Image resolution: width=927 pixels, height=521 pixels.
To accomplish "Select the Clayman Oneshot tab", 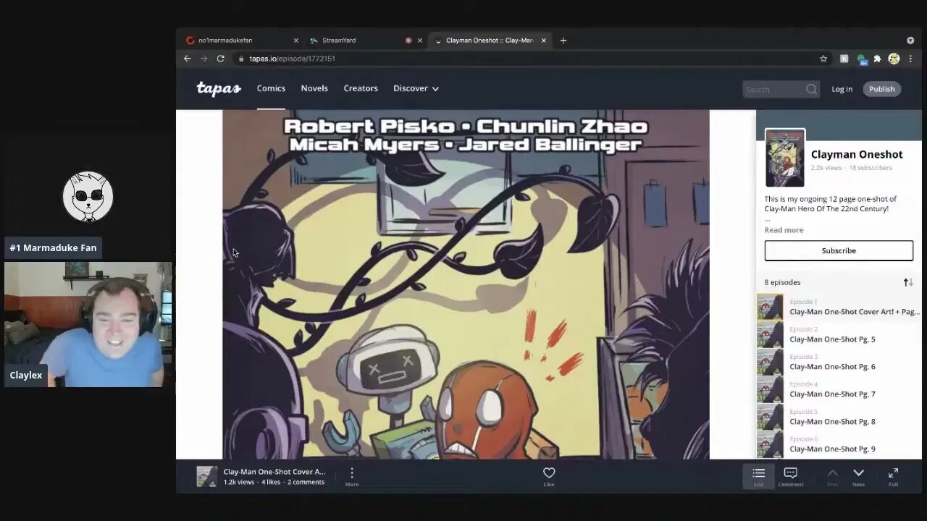I will coord(490,41).
